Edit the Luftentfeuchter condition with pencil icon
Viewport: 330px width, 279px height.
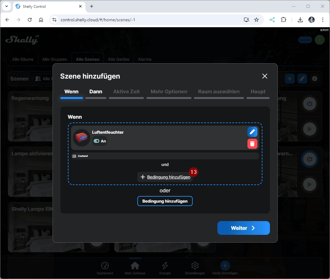(252, 132)
